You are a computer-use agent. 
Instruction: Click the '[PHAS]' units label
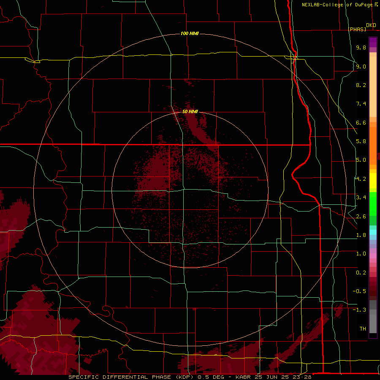pyautogui.click(x=357, y=29)
